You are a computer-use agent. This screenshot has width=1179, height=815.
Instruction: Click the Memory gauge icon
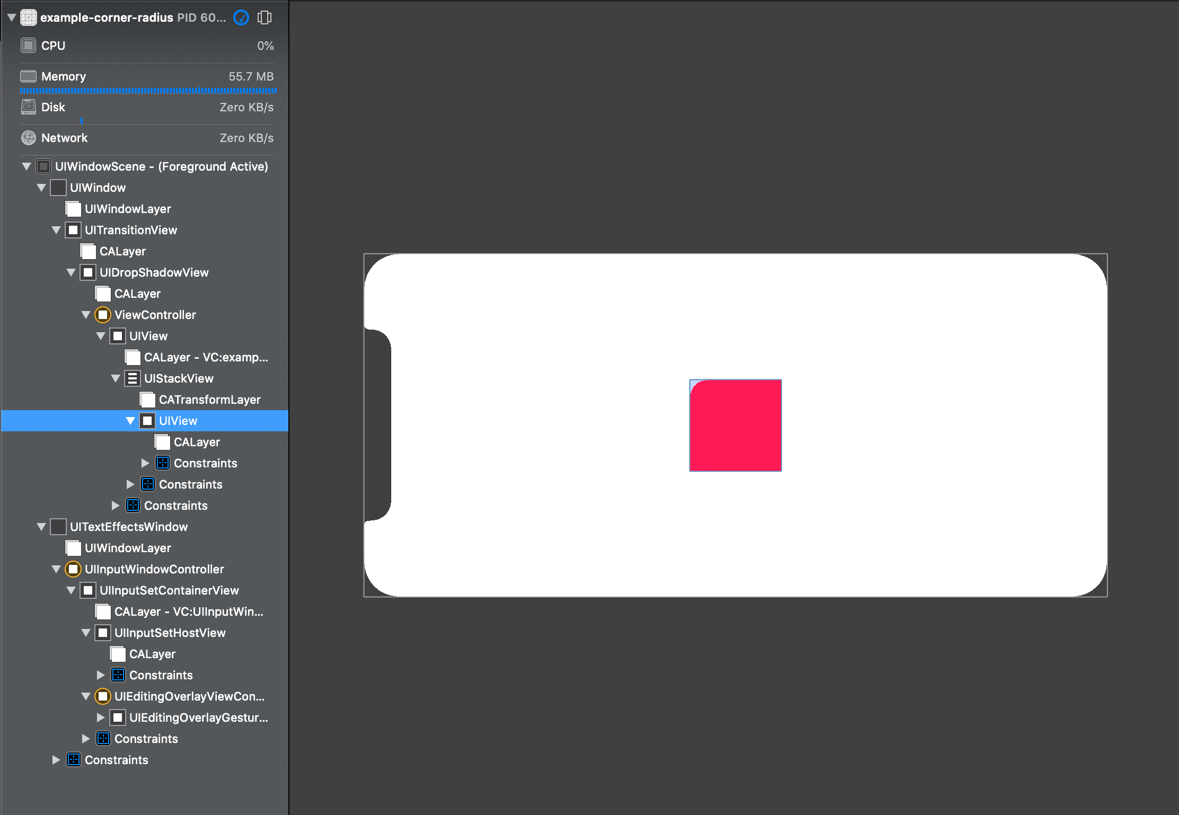(28, 76)
